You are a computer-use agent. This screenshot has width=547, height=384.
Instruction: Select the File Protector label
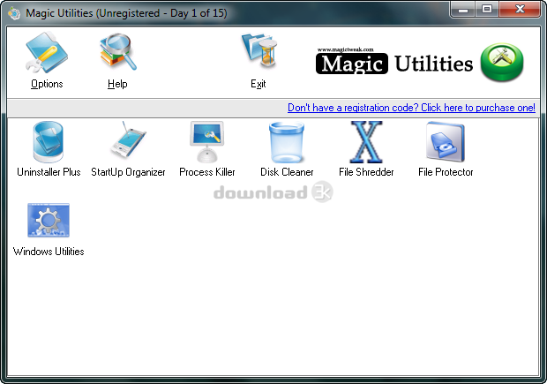(446, 172)
